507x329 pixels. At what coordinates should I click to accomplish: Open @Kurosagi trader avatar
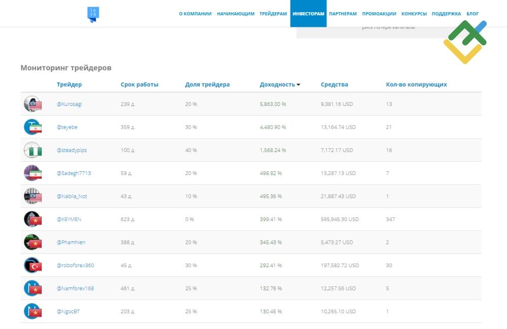(x=32, y=104)
